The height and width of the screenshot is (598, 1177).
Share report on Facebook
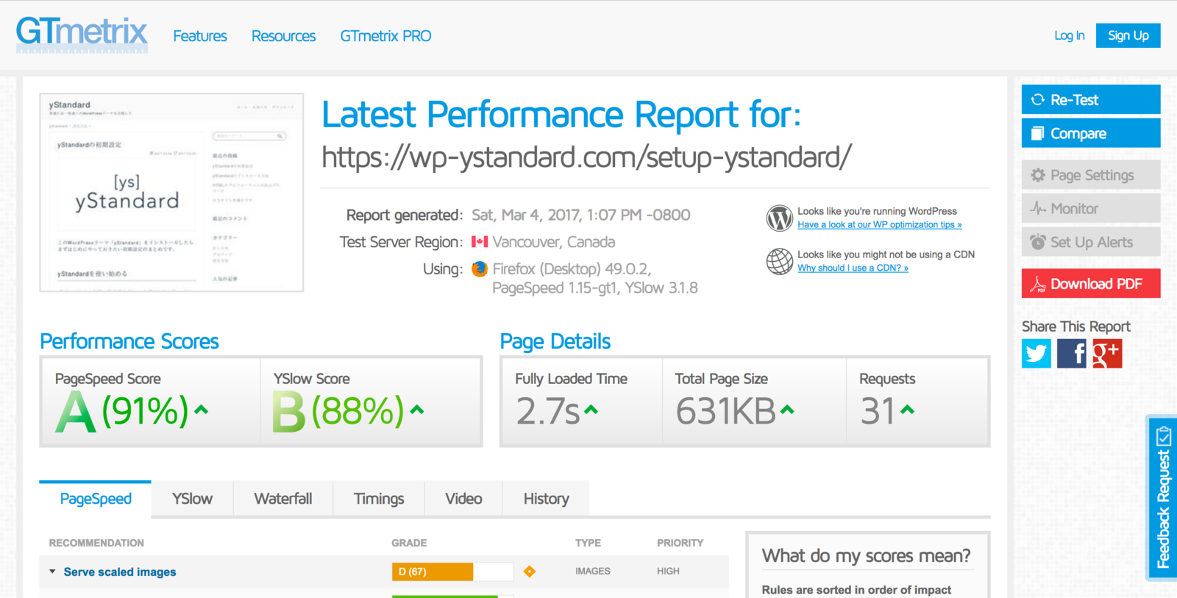(1071, 354)
